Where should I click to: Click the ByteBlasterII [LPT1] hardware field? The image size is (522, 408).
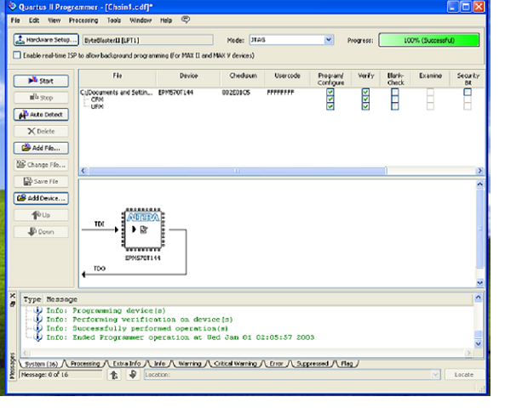[x=148, y=40]
